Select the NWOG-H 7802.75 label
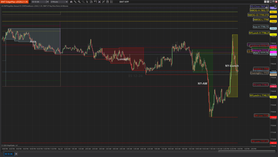Screen dimensions: 278x157 259,11
